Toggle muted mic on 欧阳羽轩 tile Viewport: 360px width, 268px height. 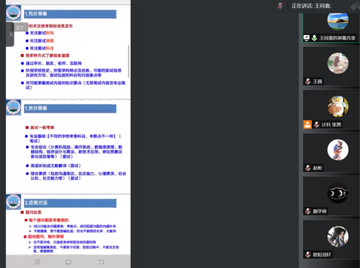(x=308, y=254)
